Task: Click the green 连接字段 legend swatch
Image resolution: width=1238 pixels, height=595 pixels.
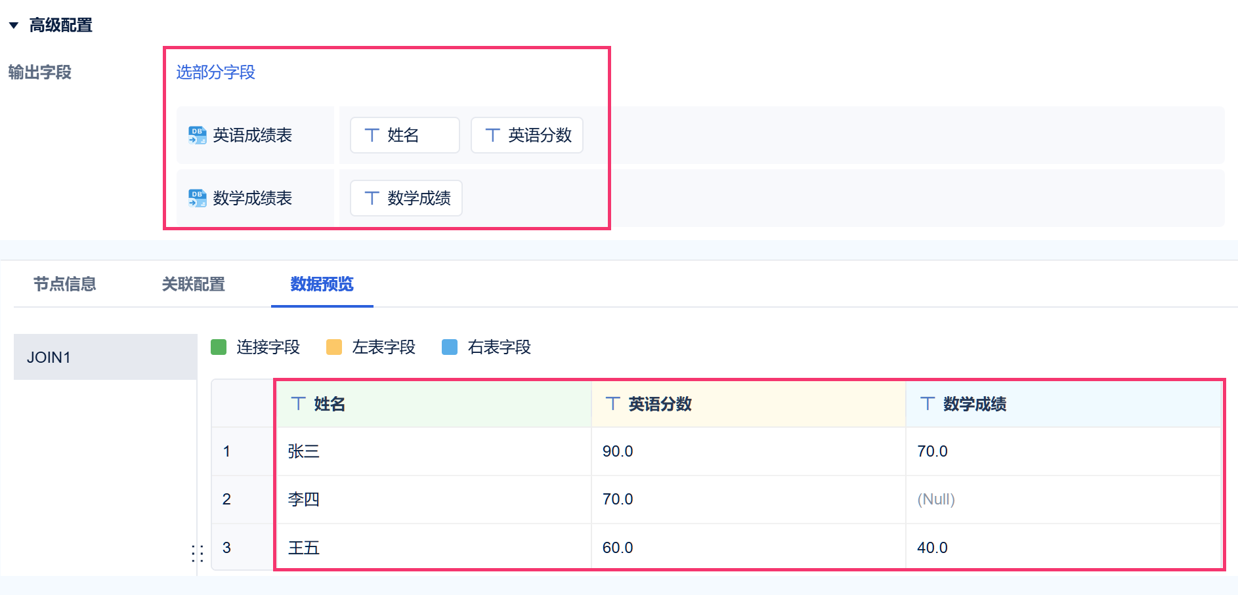Action: tap(219, 347)
